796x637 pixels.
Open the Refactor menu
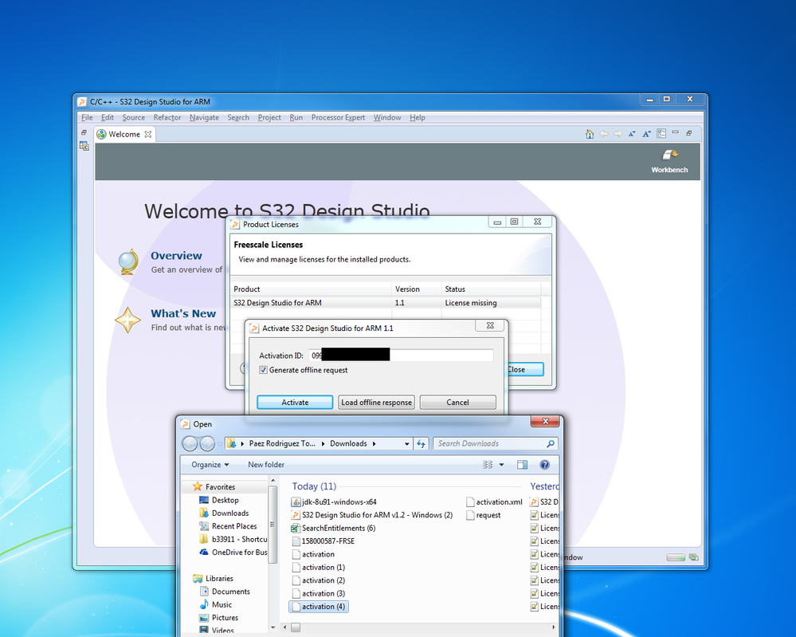[x=167, y=118]
